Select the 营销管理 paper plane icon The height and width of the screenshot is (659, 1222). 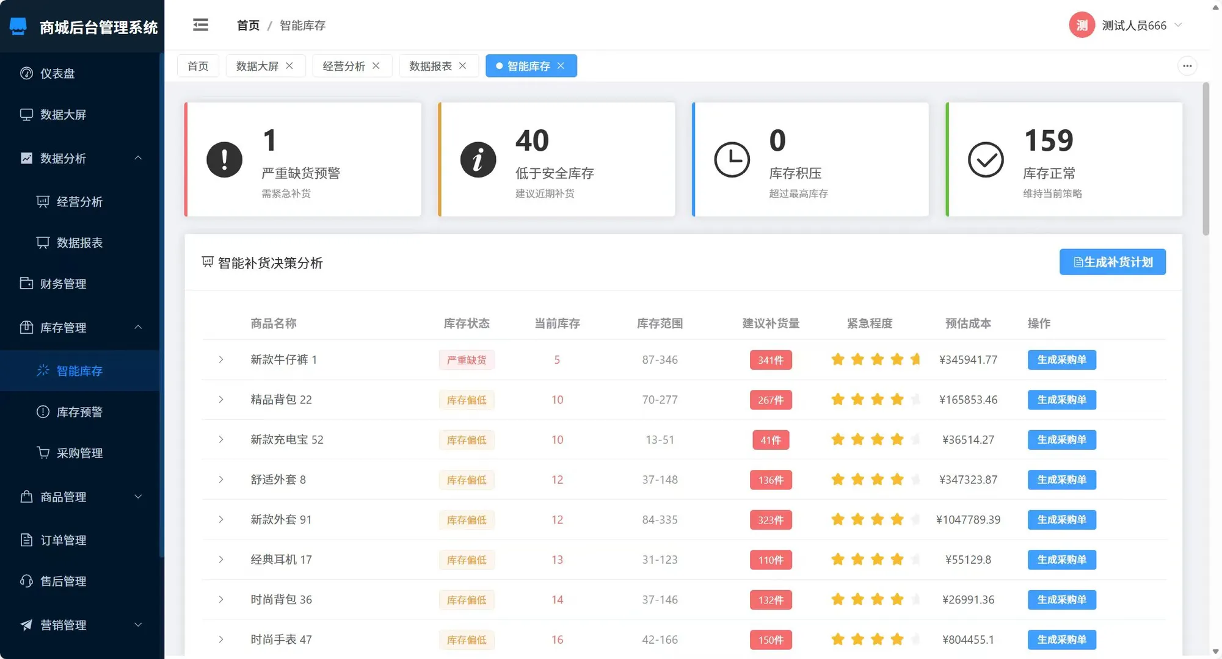click(x=26, y=624)
